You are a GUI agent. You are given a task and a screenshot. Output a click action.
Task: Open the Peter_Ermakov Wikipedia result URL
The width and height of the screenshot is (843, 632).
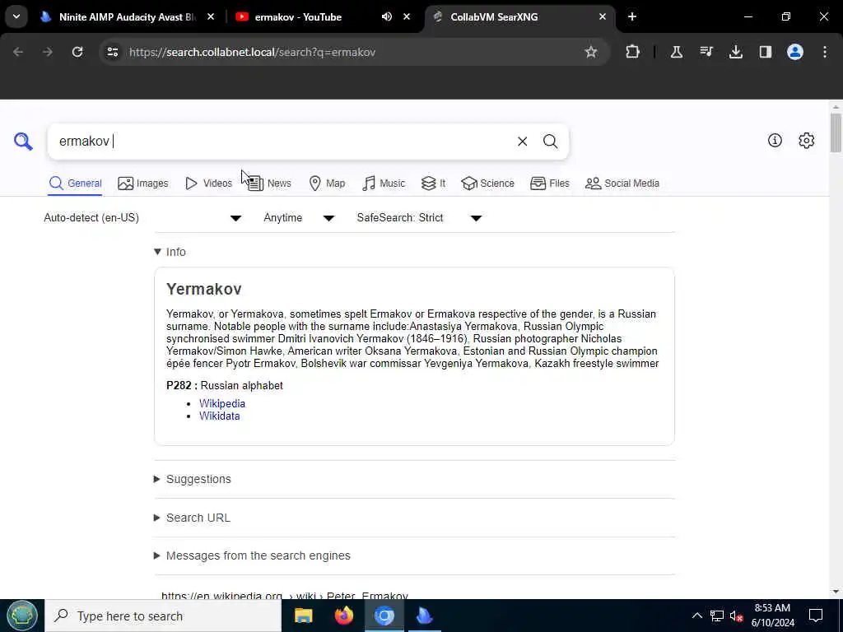click(x=285, y=596)
